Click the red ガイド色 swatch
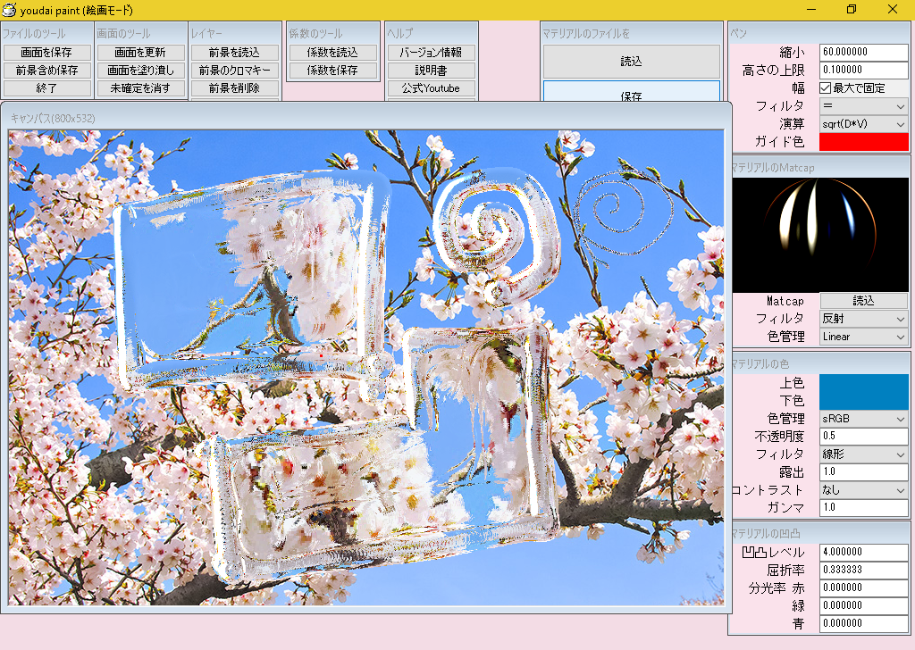Viewport: 915px width, 650px height. 863,142
